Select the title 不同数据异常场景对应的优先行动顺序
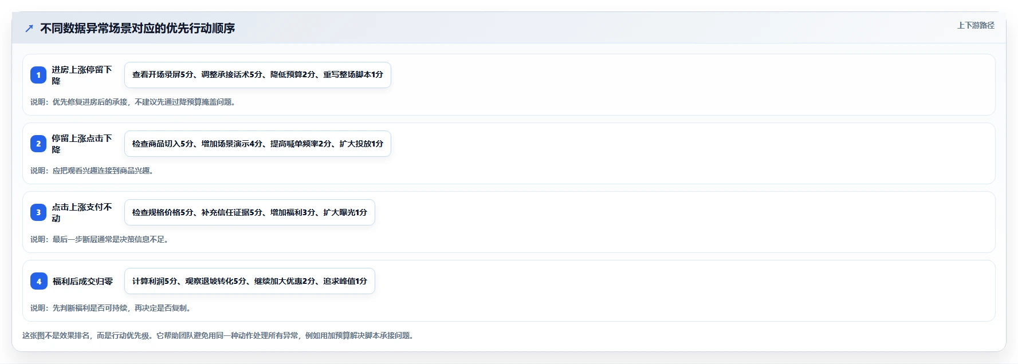The height and width of the screenshot is (364, 1018). pos(137,28)
